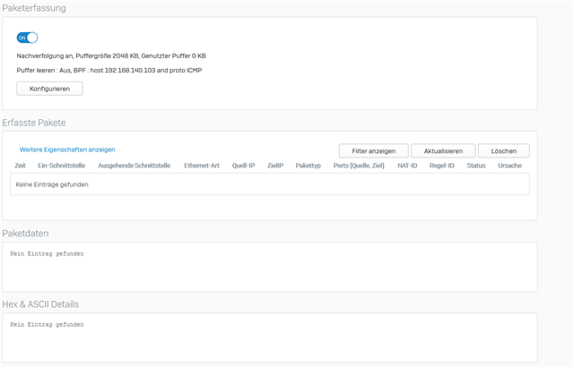Select the Ein-Schnittstelle column header
Viewport: 574px width, 368px height.
point(62,166)
